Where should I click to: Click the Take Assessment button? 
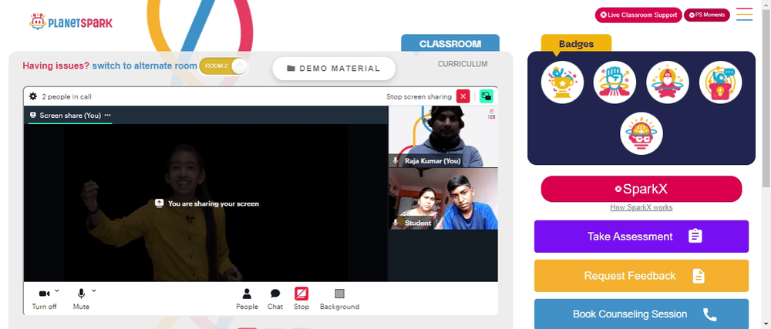point(641,237)
